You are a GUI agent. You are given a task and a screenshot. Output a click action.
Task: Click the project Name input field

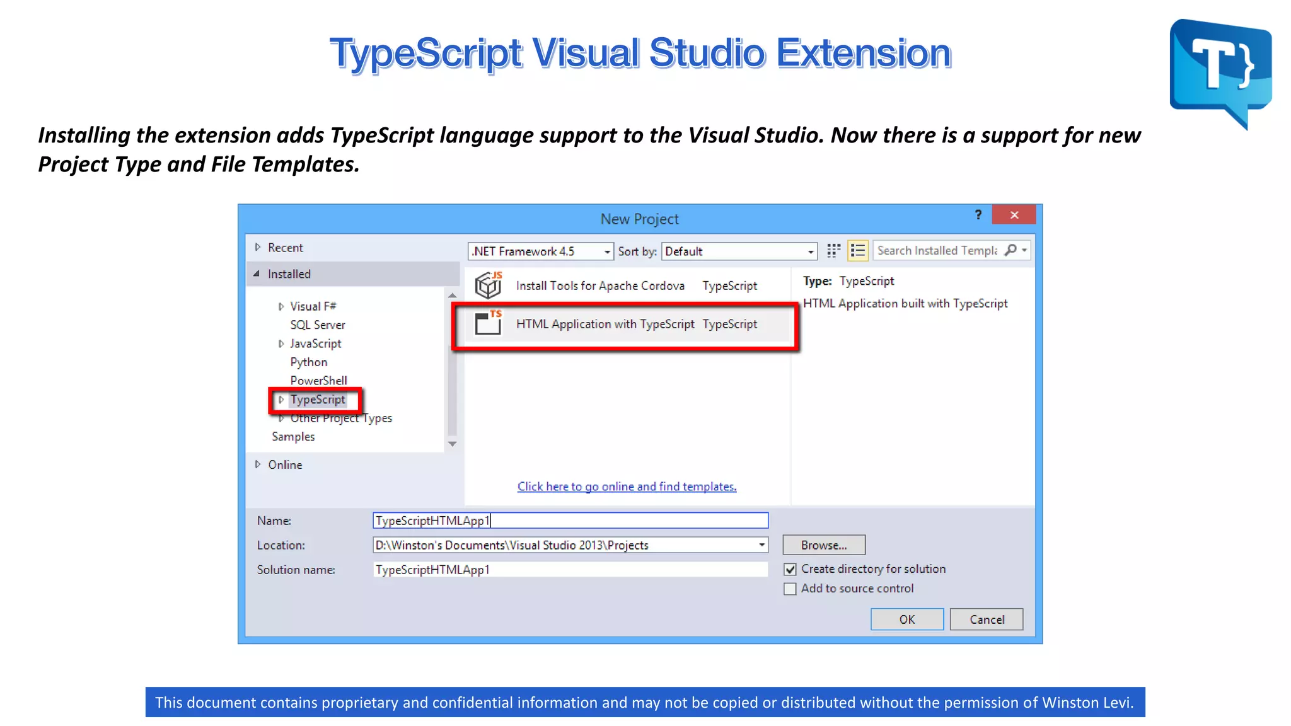[570, 521]
